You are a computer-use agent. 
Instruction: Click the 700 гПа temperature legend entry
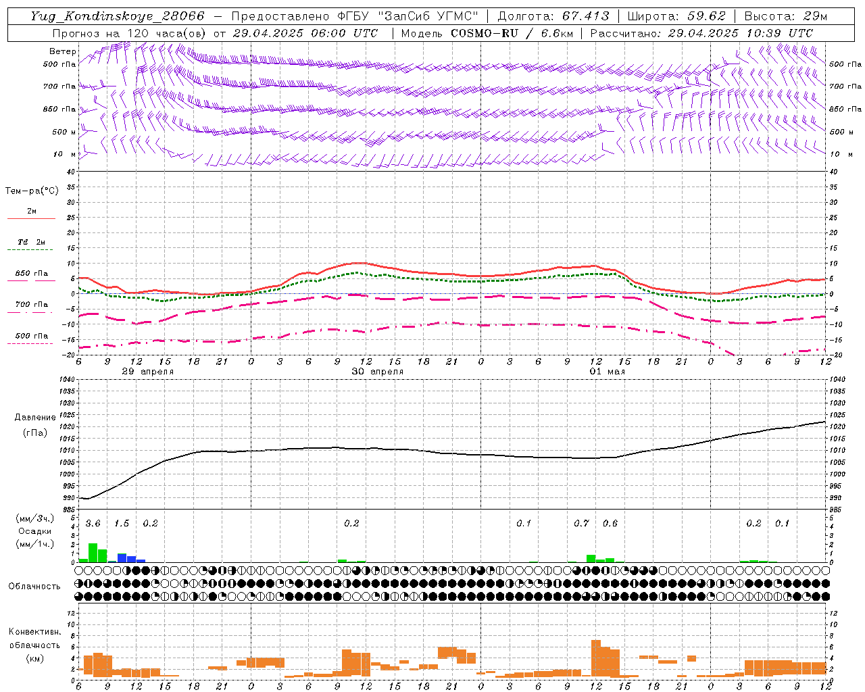(x=32, y=305)
